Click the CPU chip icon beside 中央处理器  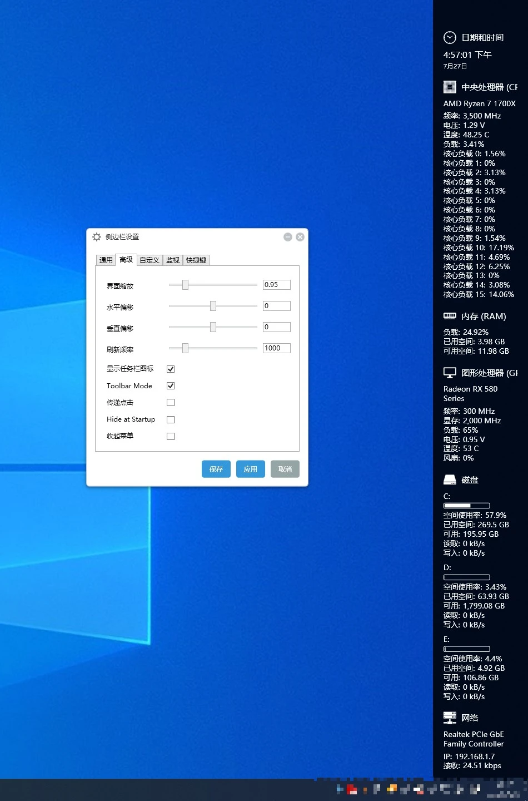pos(450,87)
